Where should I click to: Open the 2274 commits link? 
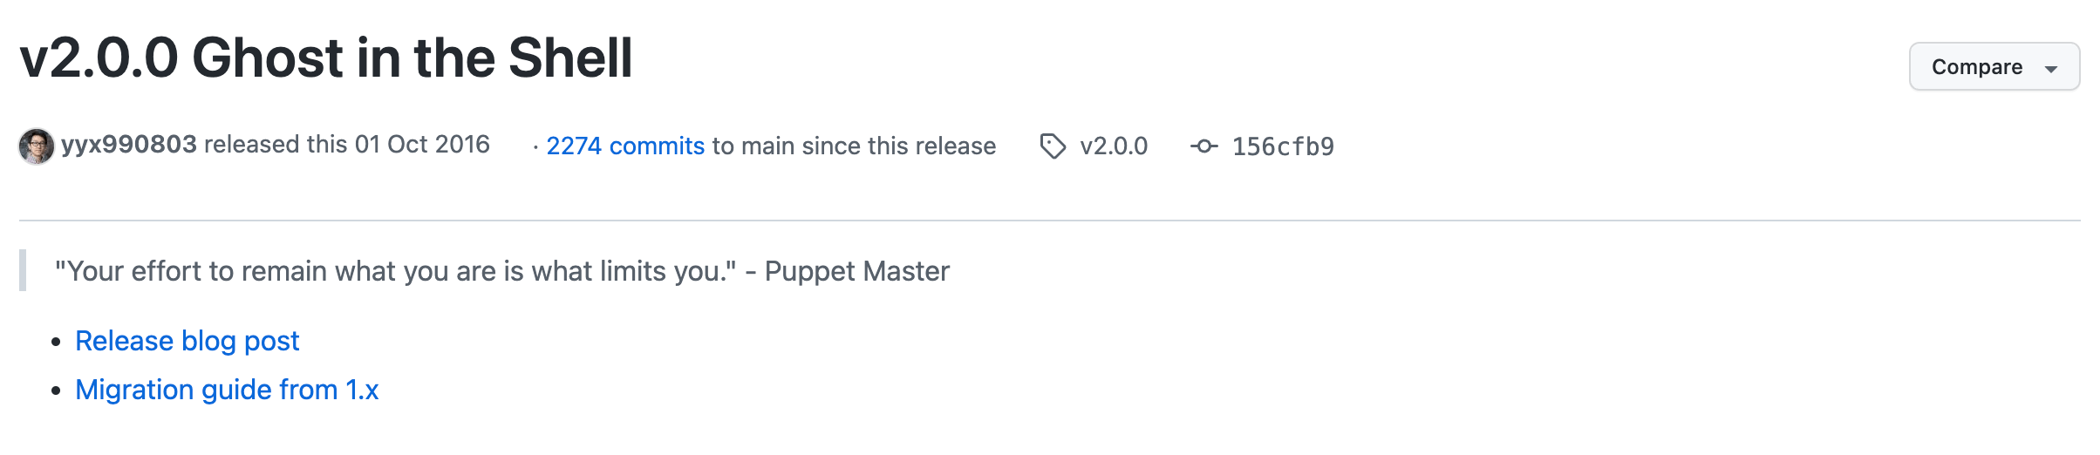625,146
